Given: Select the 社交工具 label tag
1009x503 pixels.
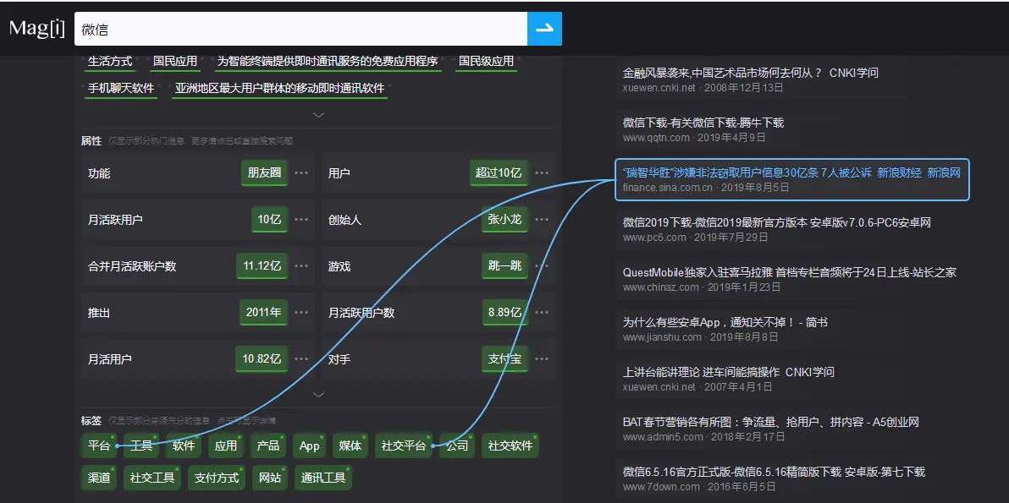Looking at the screenshot, I should pyautogui.click(x=152, y=478).
